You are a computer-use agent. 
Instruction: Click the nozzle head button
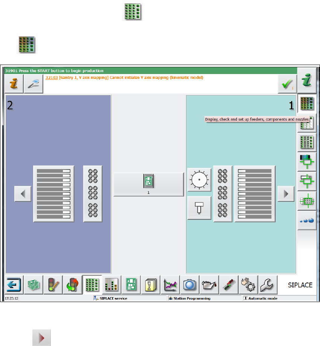199,208
